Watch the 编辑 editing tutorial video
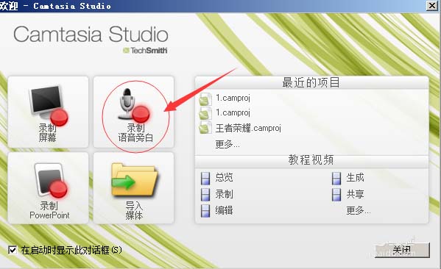Screen dimensions: 441x269 pos(224,210)
